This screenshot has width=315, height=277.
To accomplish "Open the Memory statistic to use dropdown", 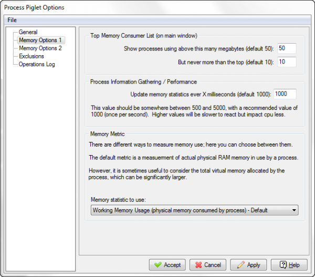I will pyautogui.click(x=194, y=210).
